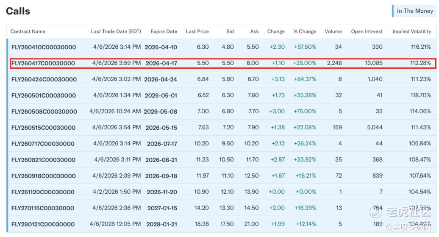Open contract FLY260424C00030000
The image size is (439, 237).
pyautogui.click(x=44, y=79)
